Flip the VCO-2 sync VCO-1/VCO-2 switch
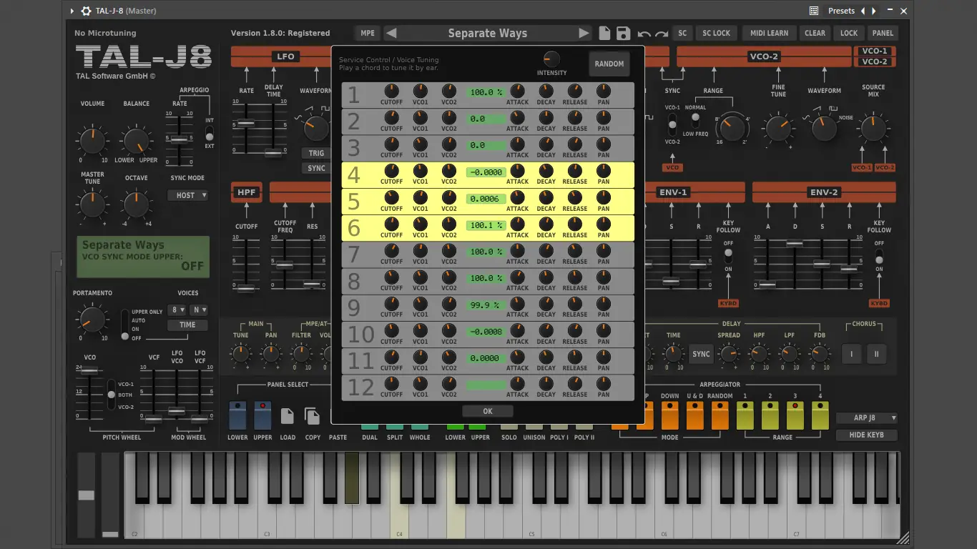This screenshot has width=977, height=549. coord(672,127)
